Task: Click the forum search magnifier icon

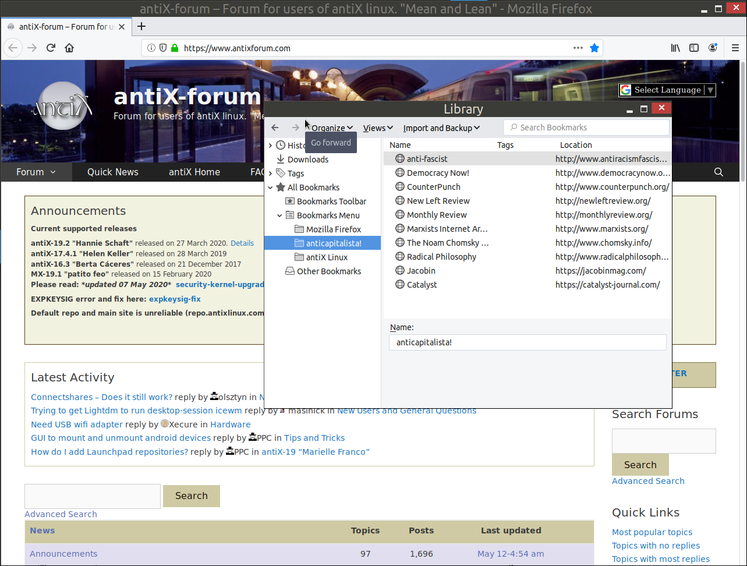Action: 718,172
